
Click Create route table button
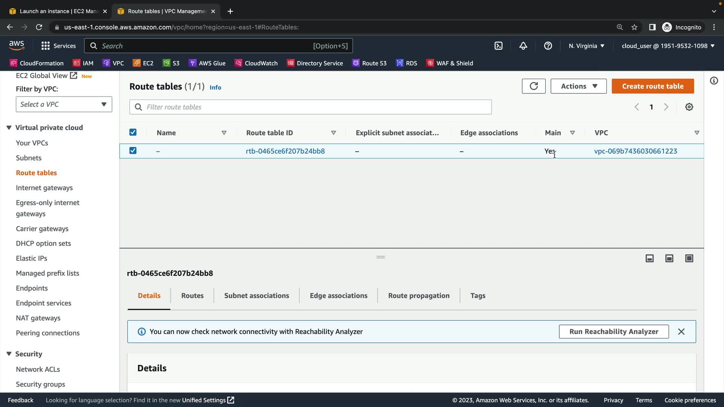tap(652, 86)
